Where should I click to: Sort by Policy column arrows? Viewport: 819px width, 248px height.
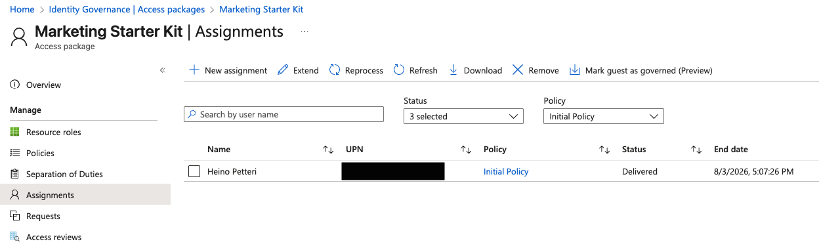[x=605, y=150]
